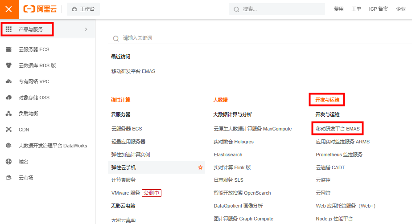Click the 云服务器 ECS server icon
This screenshot has height=224, width=412.
click(8, 49)
